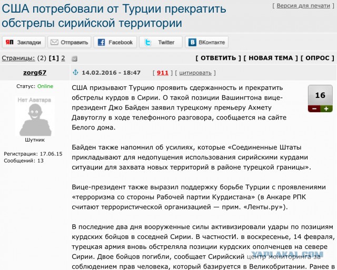Click the (2) total pages count
The height and width of the screenshot is (270, 337).
tap(42, 58)
